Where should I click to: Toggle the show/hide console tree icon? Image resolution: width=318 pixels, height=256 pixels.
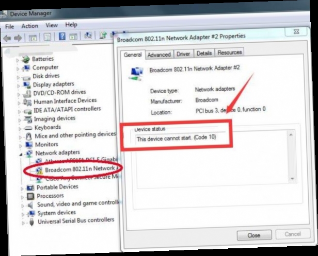pos(33,38)
